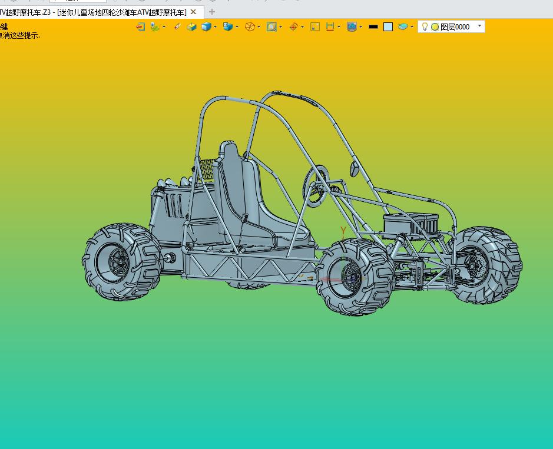The image size is (553, 449).
Task: Expand dropdown next to the blue shaded cube
Action: click(216, 27)
